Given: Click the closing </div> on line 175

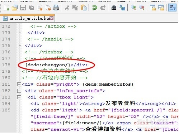Looking at the screenshot, I should coord(33,46).
